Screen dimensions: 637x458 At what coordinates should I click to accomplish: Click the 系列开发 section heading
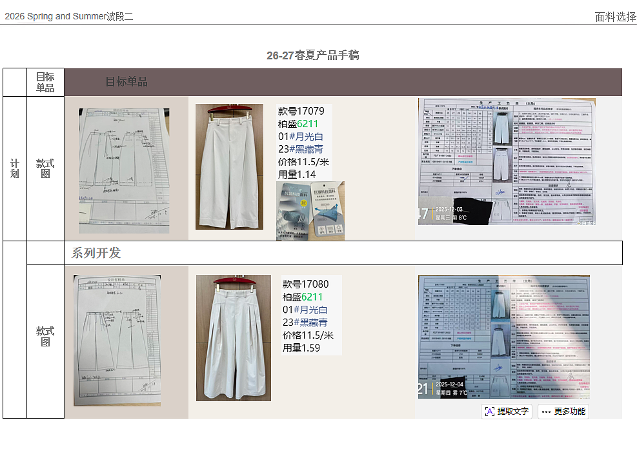click(x=96, y=253)
